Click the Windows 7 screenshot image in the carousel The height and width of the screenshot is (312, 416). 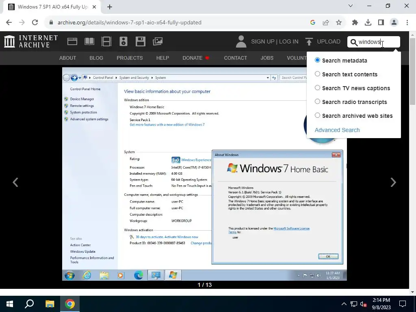coord(204,174)
